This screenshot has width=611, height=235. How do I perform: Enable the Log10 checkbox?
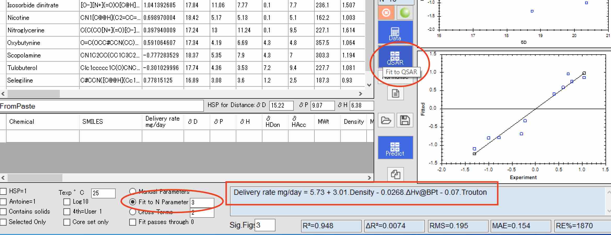67,202
